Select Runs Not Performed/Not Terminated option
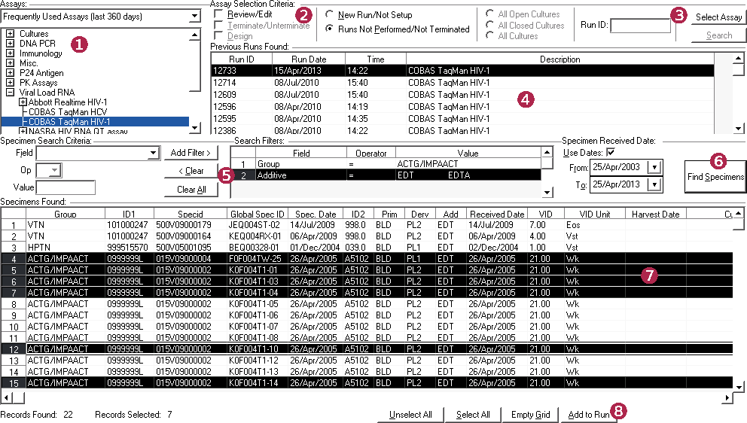Viewport: 747px width, 423px height. (x=329, y=29)
